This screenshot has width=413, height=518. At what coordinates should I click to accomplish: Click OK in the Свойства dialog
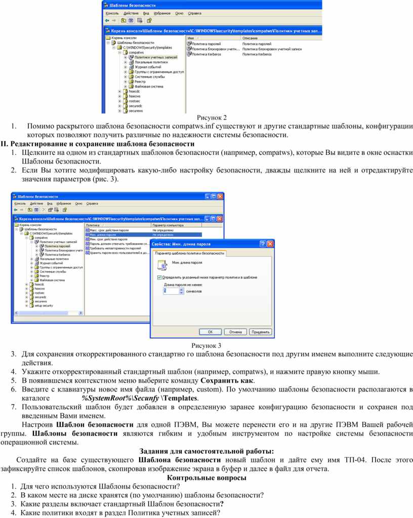pos(211,332)
